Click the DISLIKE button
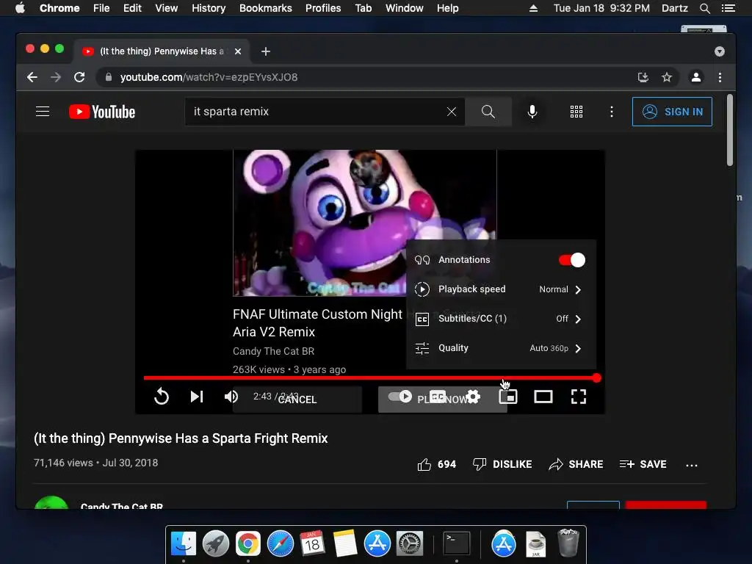 502,464
